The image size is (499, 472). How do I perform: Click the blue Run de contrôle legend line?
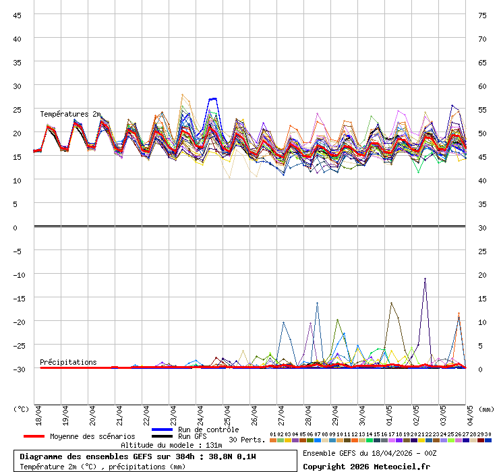163,430
